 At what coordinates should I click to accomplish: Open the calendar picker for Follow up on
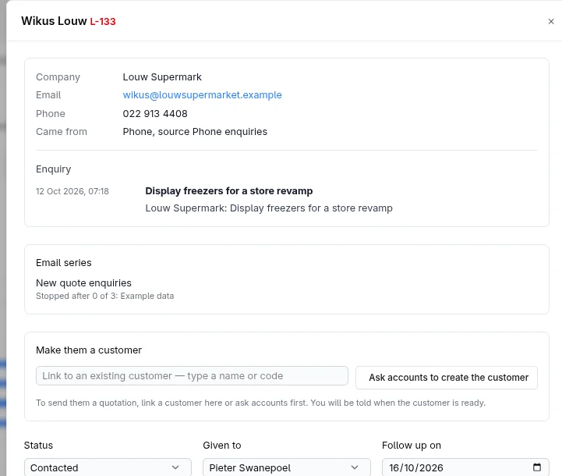[536, 467]
